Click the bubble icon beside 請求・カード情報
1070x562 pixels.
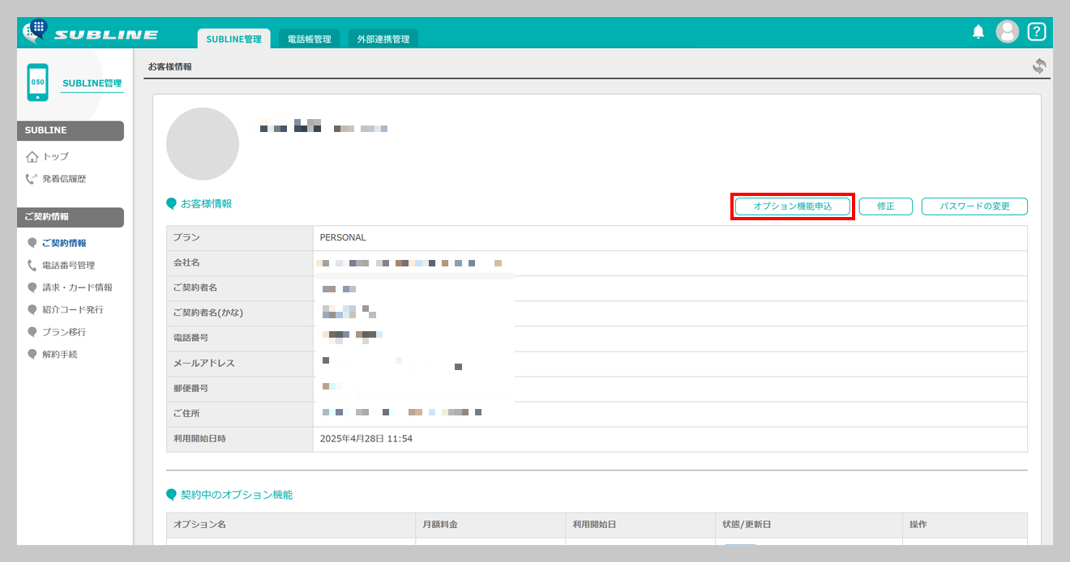pyautogui.click(x=32, y=287)
